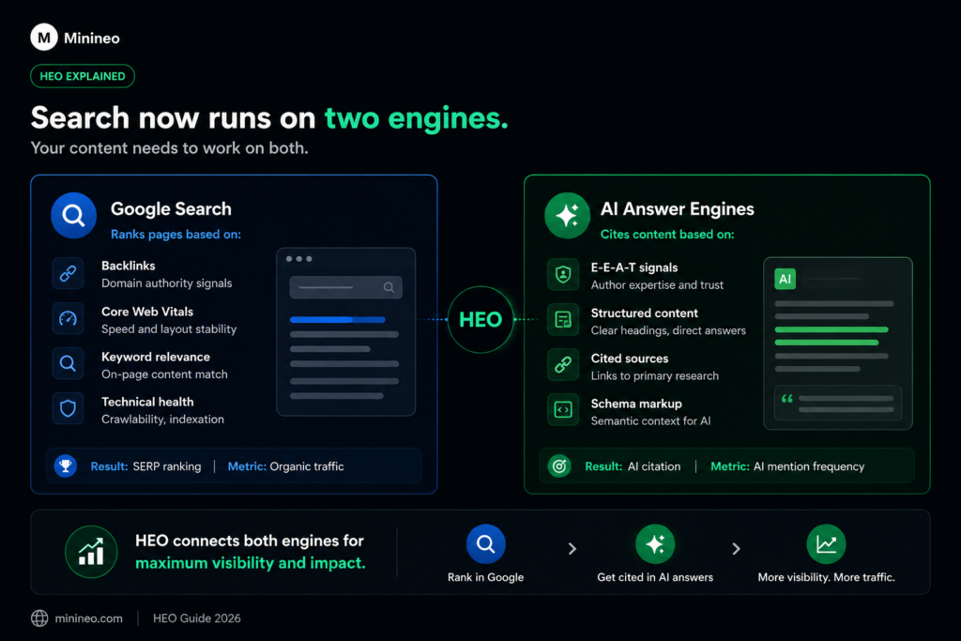Click the Minineo brand name
The image size is (961, 641).
tap(92, 38)
